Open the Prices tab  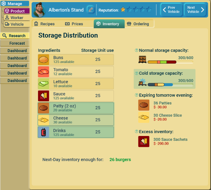tap(74, 24)
